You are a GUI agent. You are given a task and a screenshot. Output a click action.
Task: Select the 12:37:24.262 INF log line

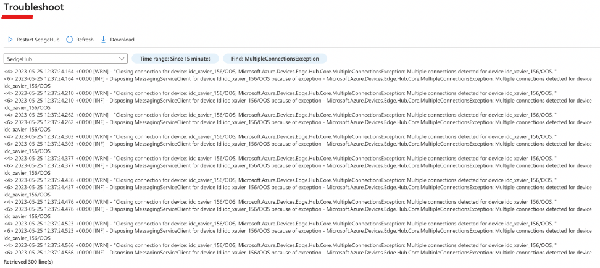coord(298,125)
